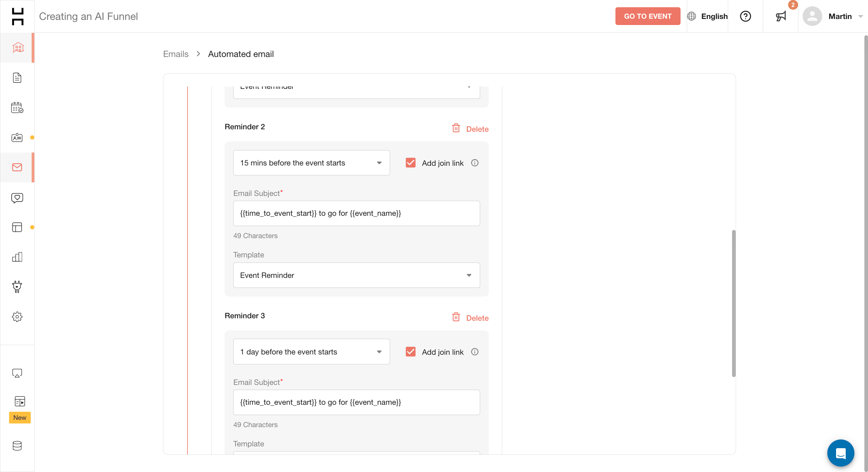The width and height of the screenshot is (868, 472).
Task: Click the Automated email breadcrumb
Action: tap(241, 54)
